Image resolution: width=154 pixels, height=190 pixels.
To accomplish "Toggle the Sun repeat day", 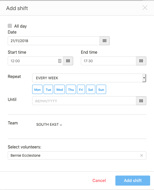I will (101, 89).
